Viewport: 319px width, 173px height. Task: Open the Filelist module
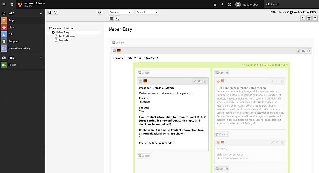point(22,65)
